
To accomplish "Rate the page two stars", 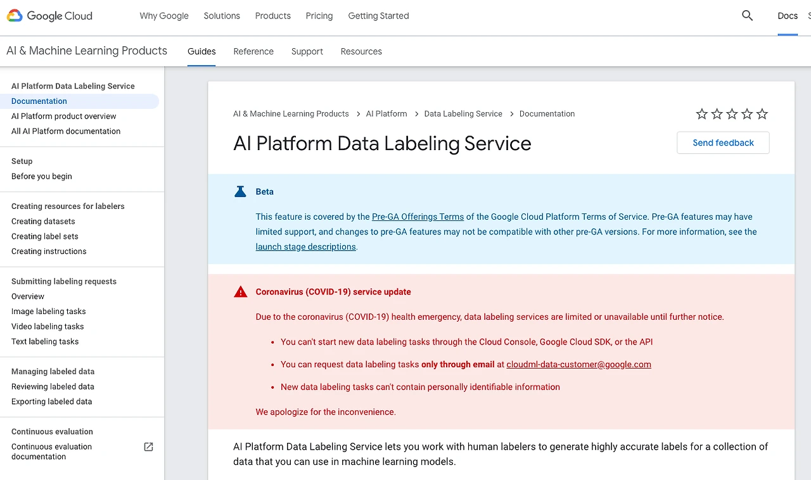I will 717,114.
